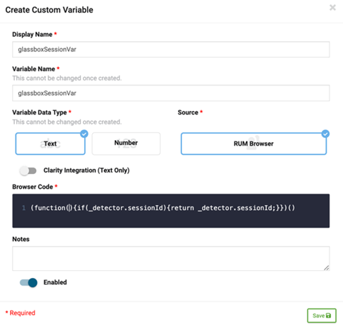Click inside the Browser Code editor
The image size is (343, 326).
171,211
